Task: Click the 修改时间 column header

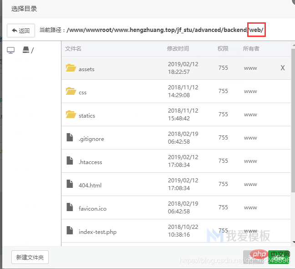Action: point(178,49)
